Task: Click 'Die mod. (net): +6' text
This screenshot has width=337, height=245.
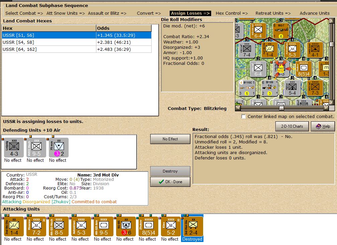Action: [184, 26]
